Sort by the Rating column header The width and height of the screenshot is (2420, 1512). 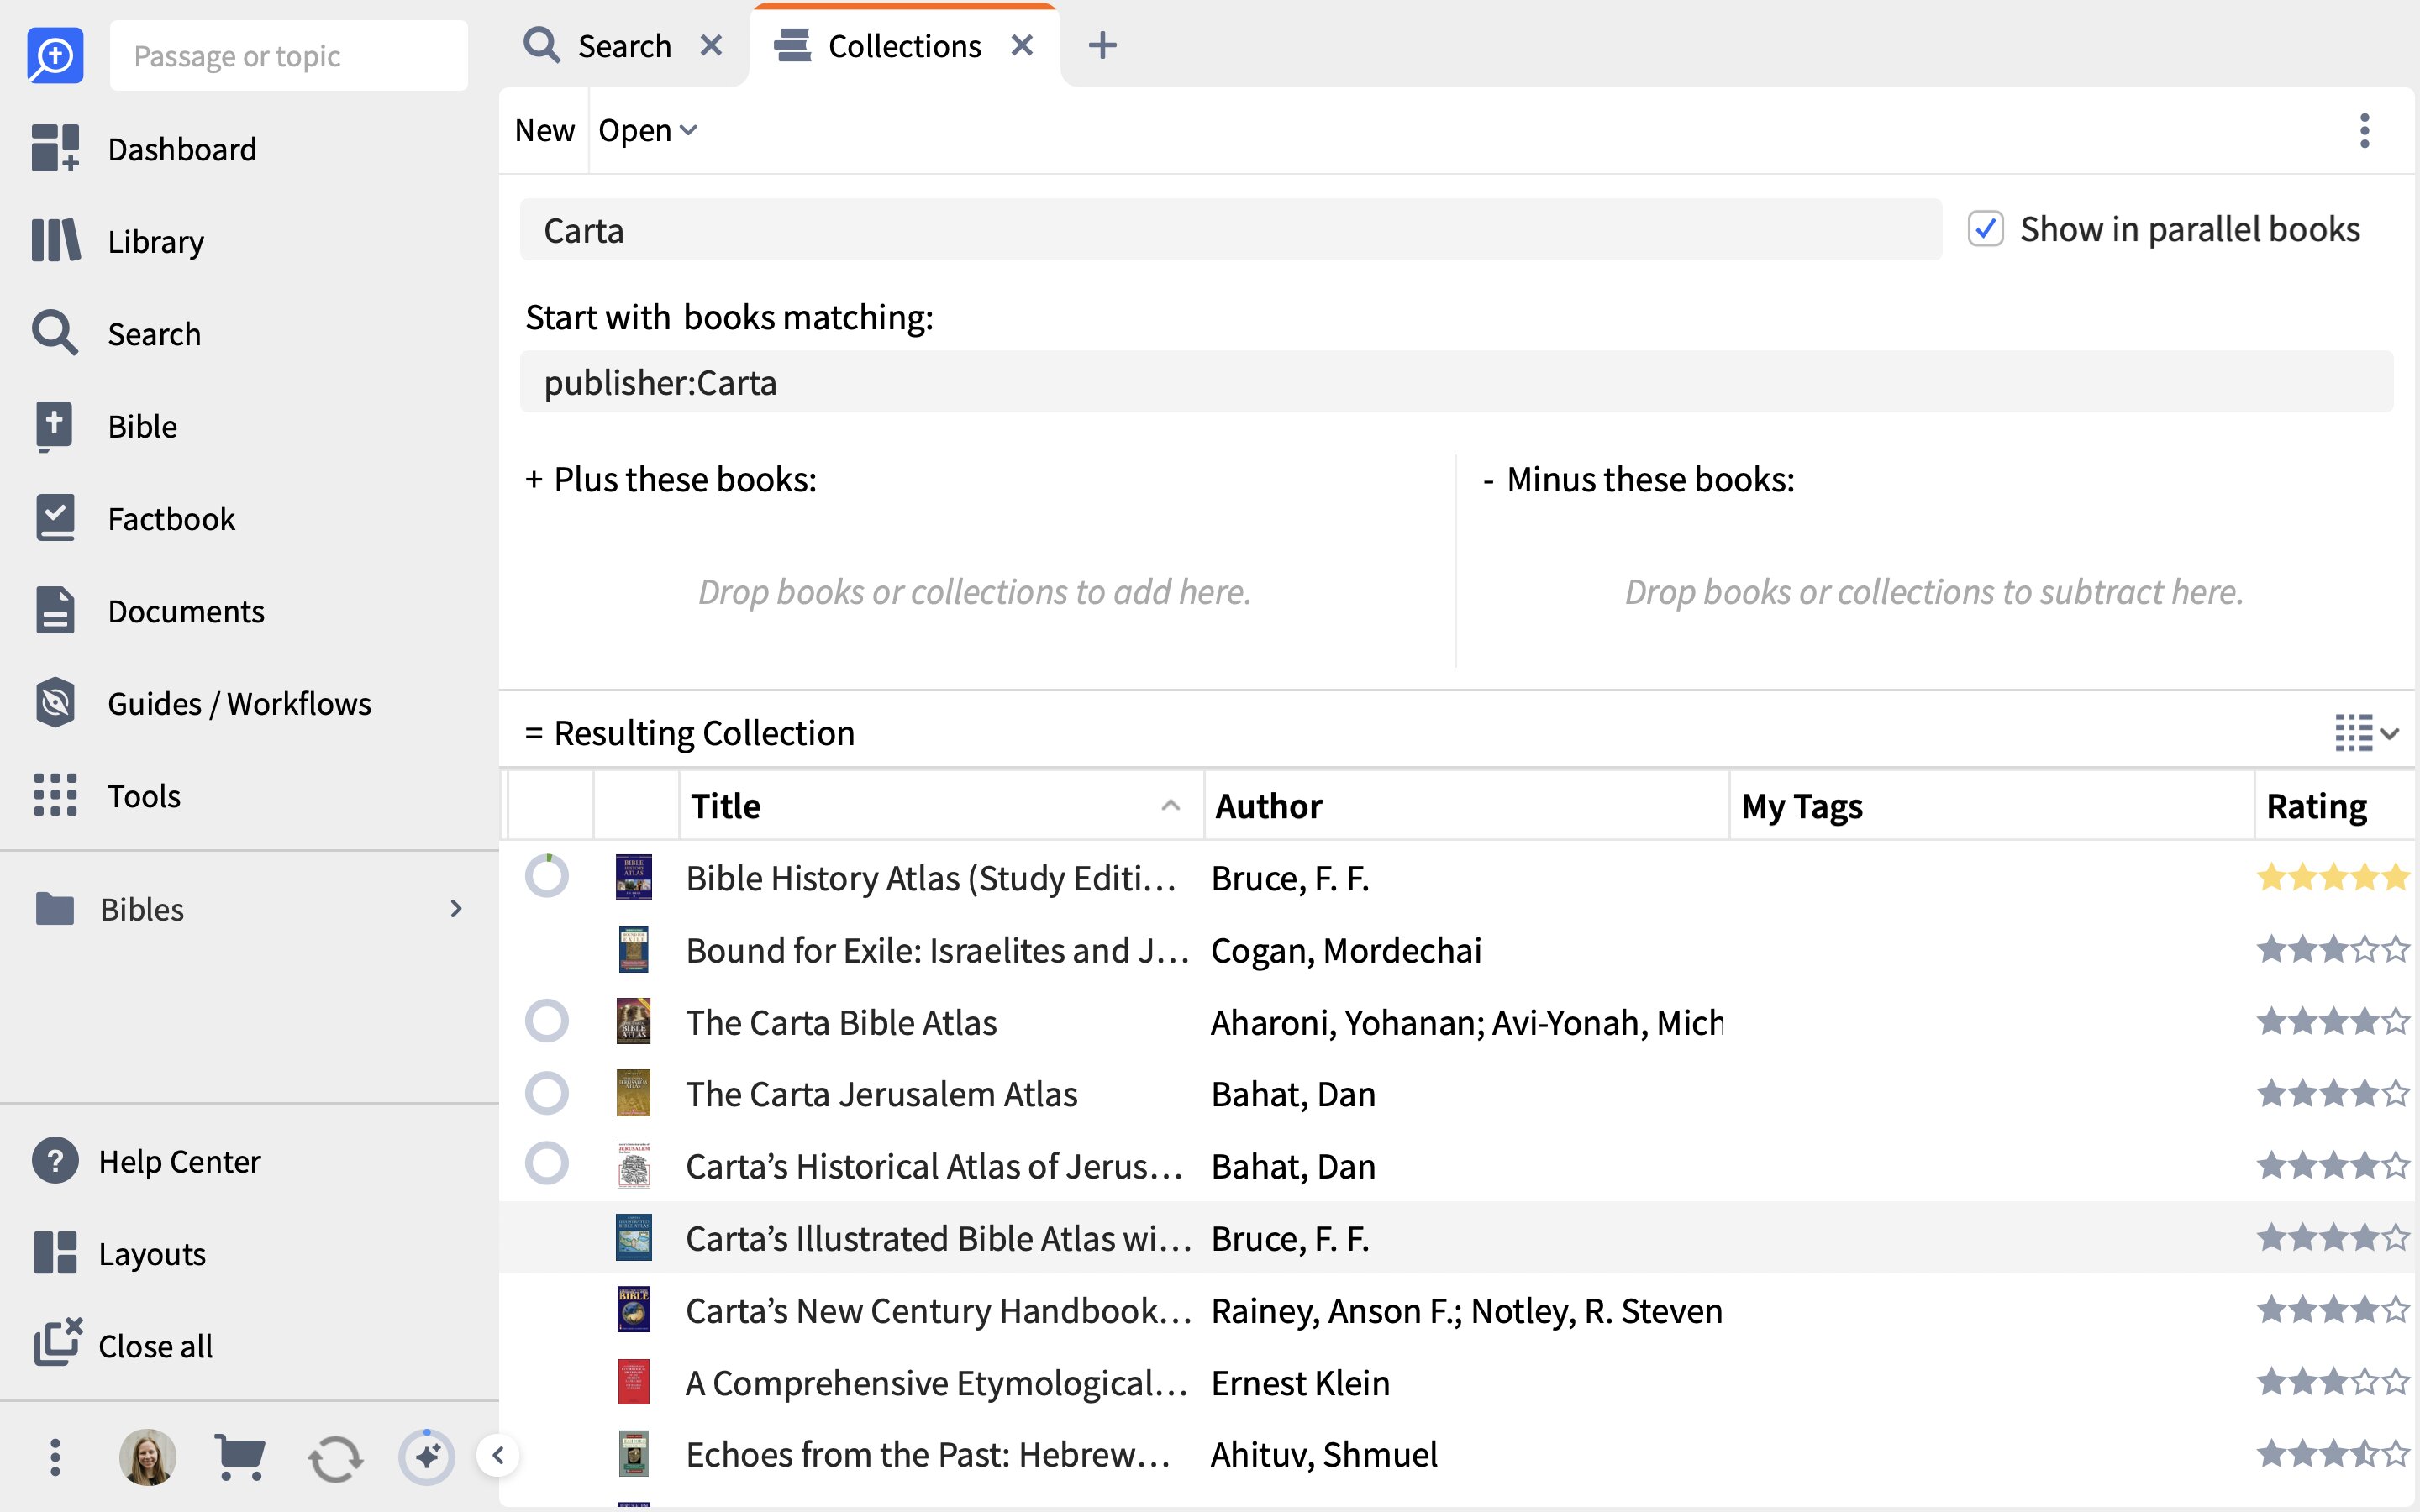coord(2336,806)
